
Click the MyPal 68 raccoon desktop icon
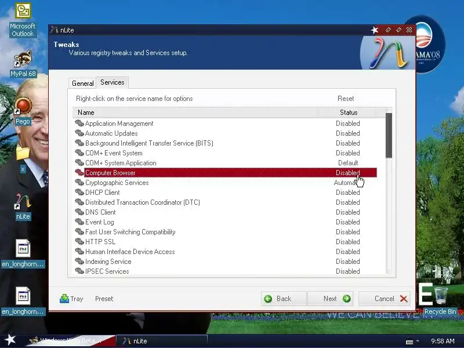[23, 59]
